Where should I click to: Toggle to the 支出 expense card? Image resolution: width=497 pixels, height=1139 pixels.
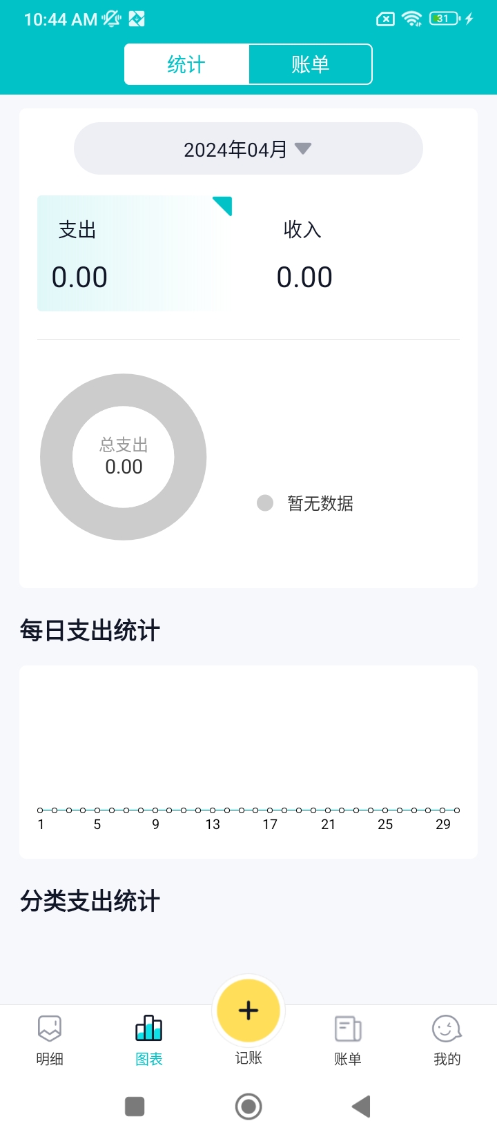pyautogui.click(x=130, y=253)
